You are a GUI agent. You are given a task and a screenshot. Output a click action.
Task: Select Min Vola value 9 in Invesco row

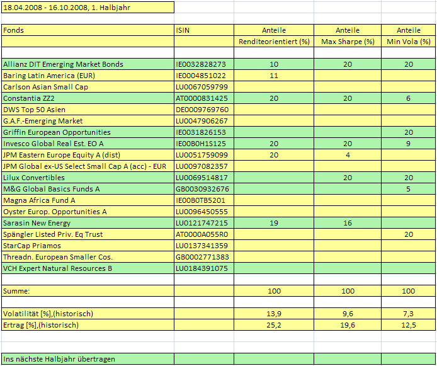408,144
